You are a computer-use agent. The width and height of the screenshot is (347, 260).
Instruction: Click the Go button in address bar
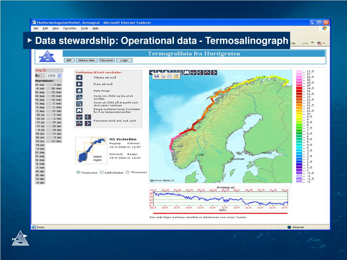pyautogui.click(x=293, y=43)
